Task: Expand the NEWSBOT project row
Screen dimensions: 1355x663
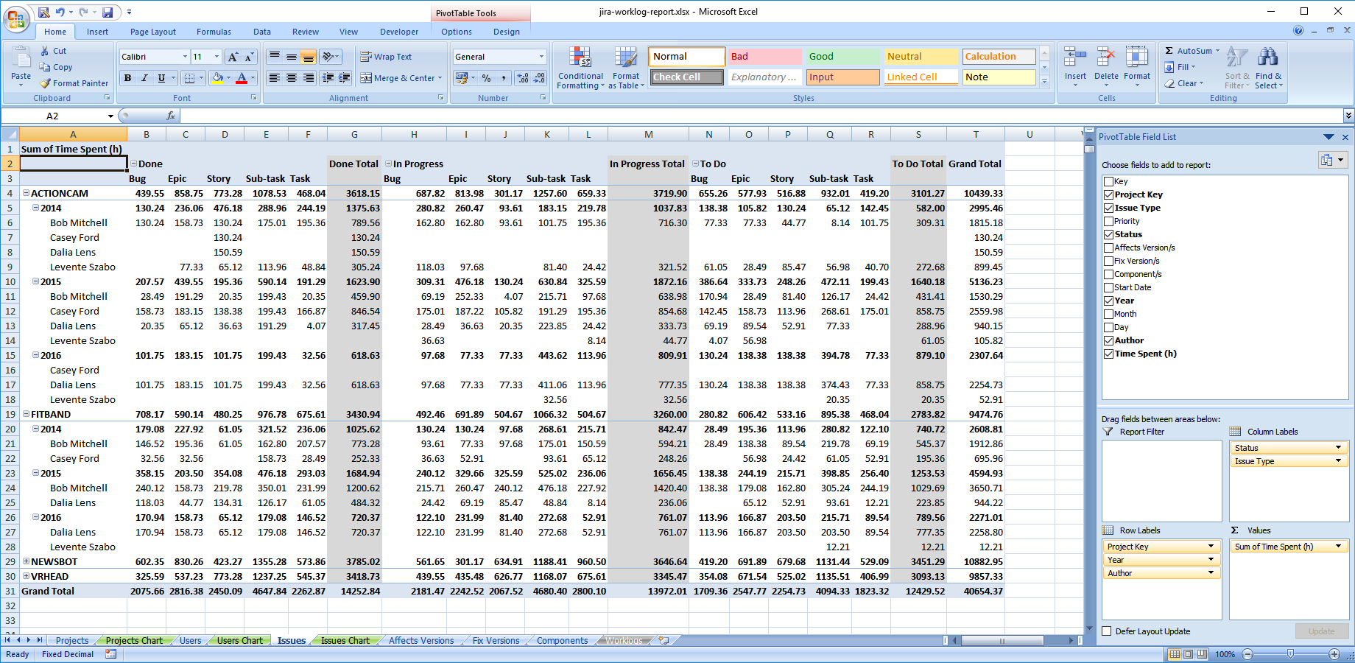Action: [x=26, y=561]
